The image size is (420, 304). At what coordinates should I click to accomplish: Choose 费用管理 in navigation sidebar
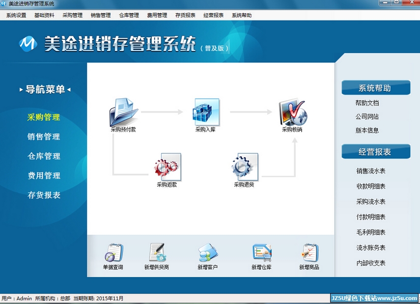[44, 176]
